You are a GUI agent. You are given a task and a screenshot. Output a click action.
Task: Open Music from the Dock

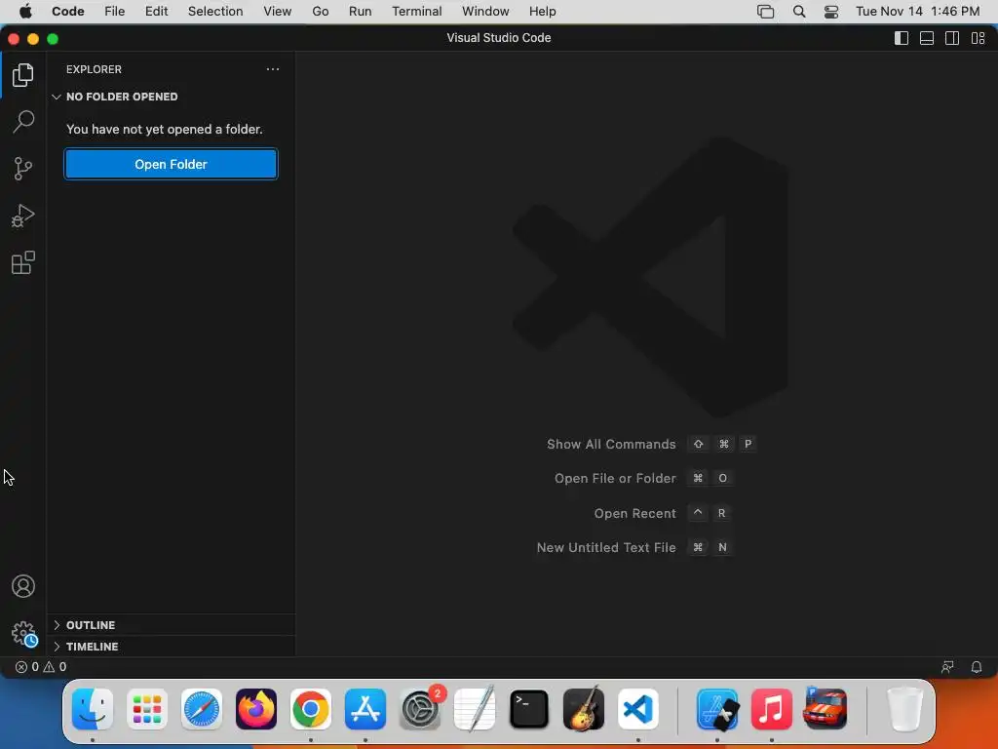(x=772, y=709)
